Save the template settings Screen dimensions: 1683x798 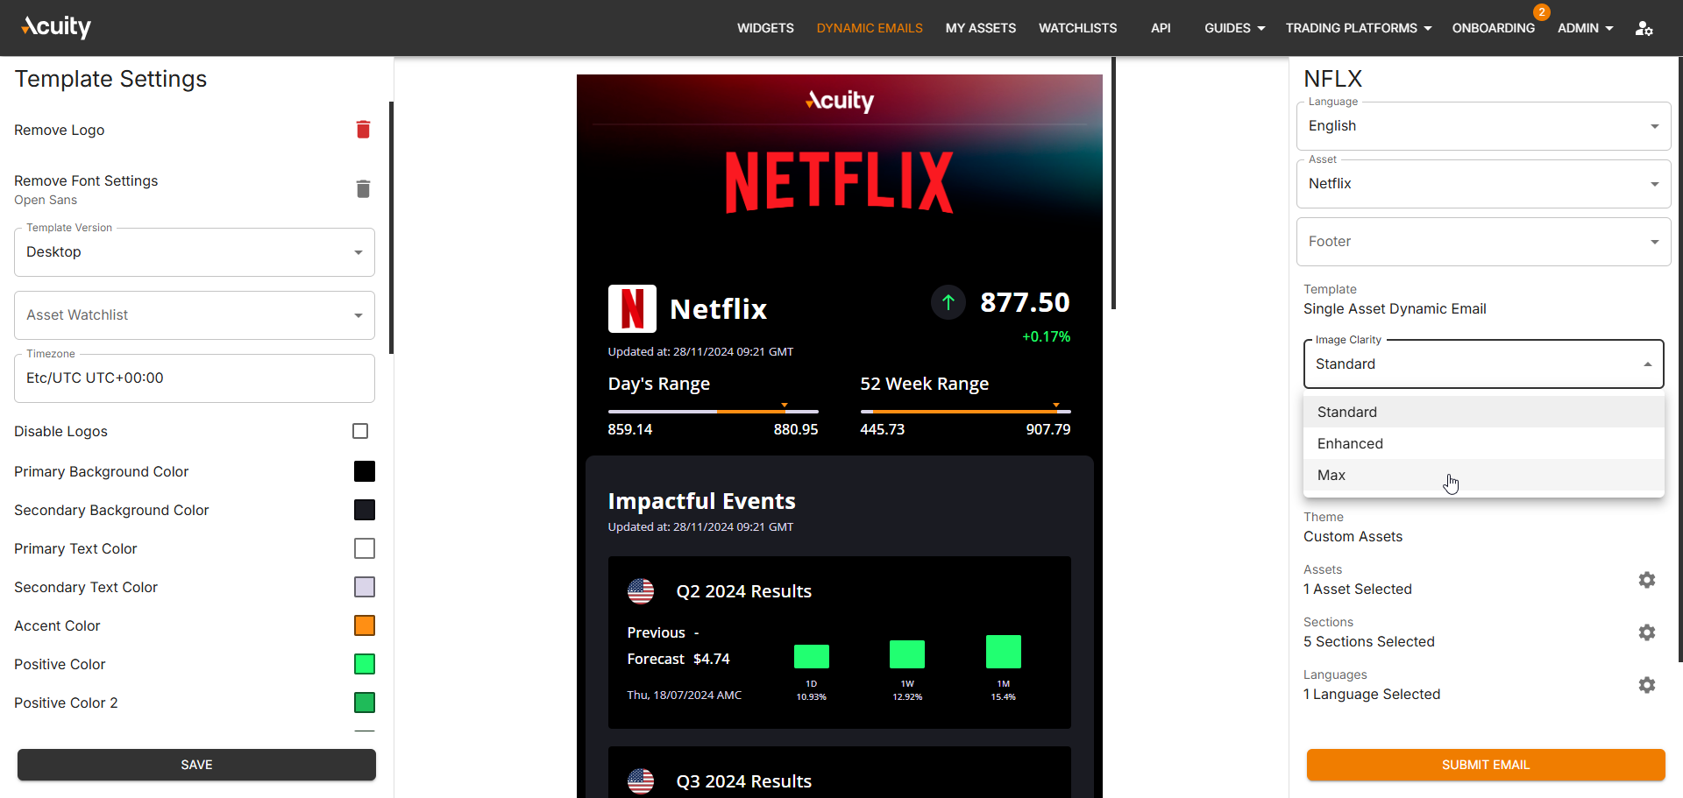click(196, 765)
